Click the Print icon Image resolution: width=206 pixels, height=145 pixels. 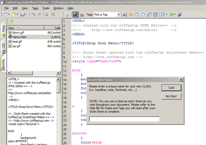tap(67, 15)
